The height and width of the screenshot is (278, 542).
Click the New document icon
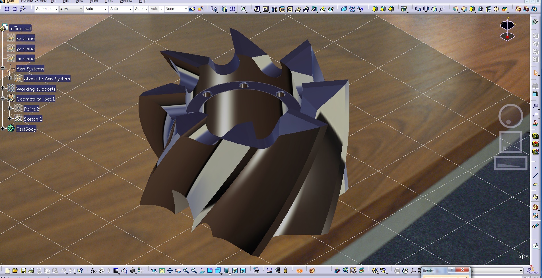pyautogui.click(x=7, y=271)
